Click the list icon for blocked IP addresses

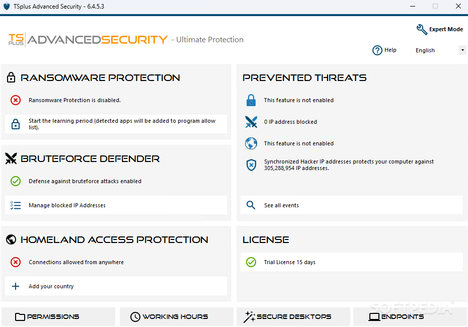[x=16, y=205]
